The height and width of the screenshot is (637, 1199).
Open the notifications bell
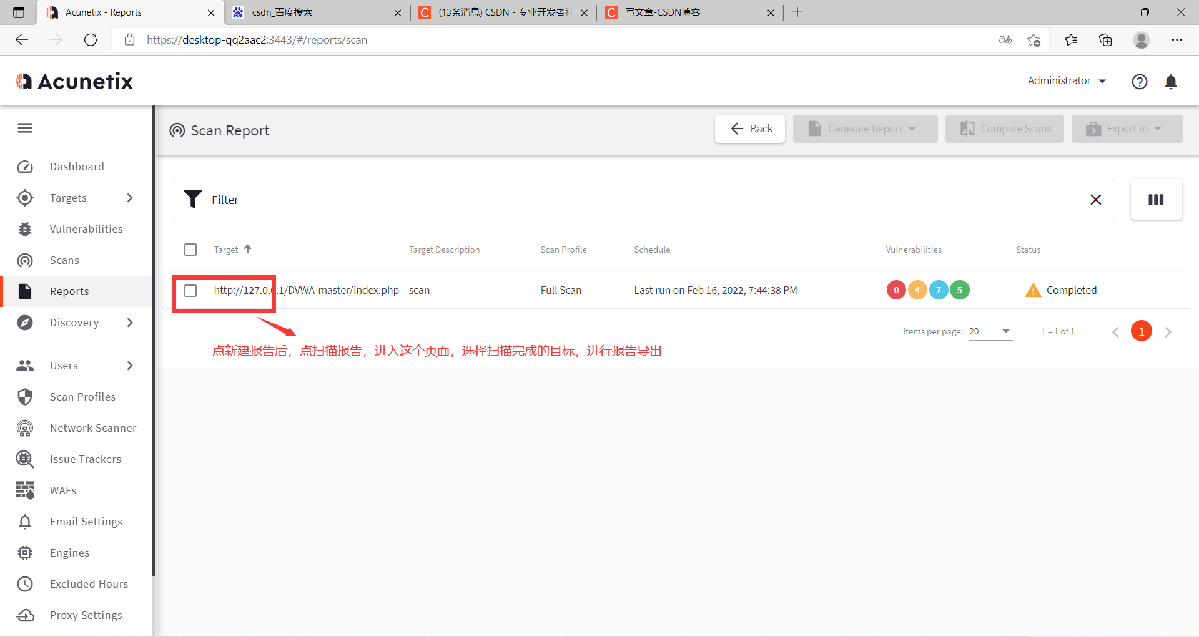pos(1171,82)
